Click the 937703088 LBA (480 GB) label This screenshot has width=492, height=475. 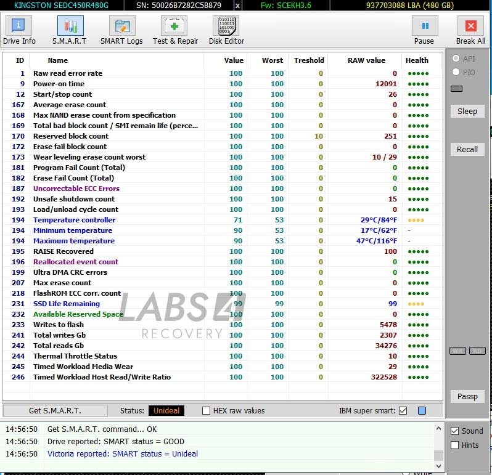(x=410, y=6)
